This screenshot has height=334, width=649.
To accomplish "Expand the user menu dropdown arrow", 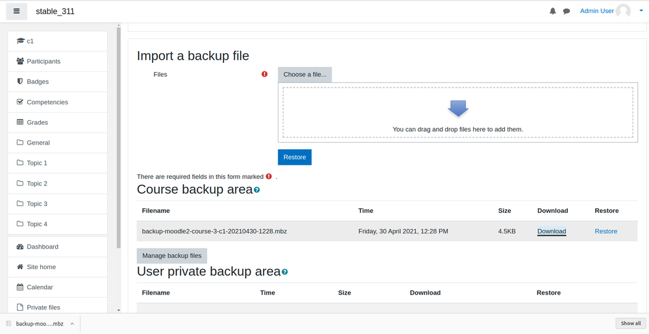I will tap(641, 11).
